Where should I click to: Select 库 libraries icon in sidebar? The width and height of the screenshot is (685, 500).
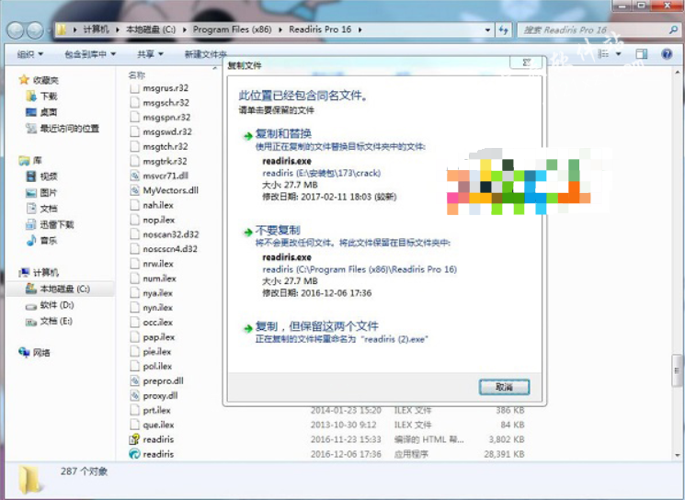point(24,161)
